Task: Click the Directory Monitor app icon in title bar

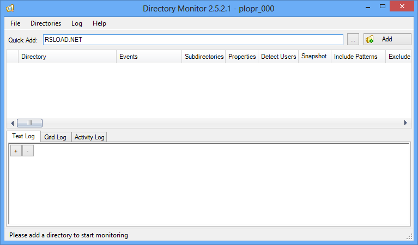Action: [10, 8]
